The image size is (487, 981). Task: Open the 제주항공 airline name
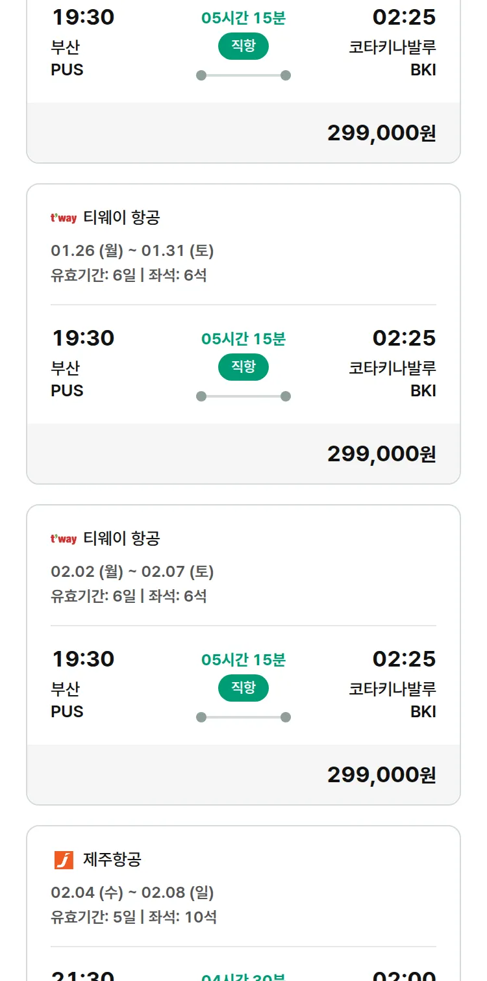tap(112, 860)
